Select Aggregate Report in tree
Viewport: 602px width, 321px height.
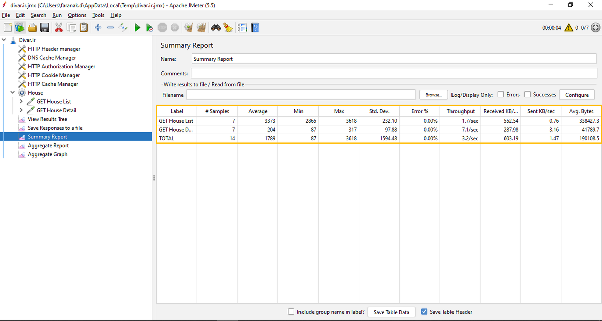(48, 145)
